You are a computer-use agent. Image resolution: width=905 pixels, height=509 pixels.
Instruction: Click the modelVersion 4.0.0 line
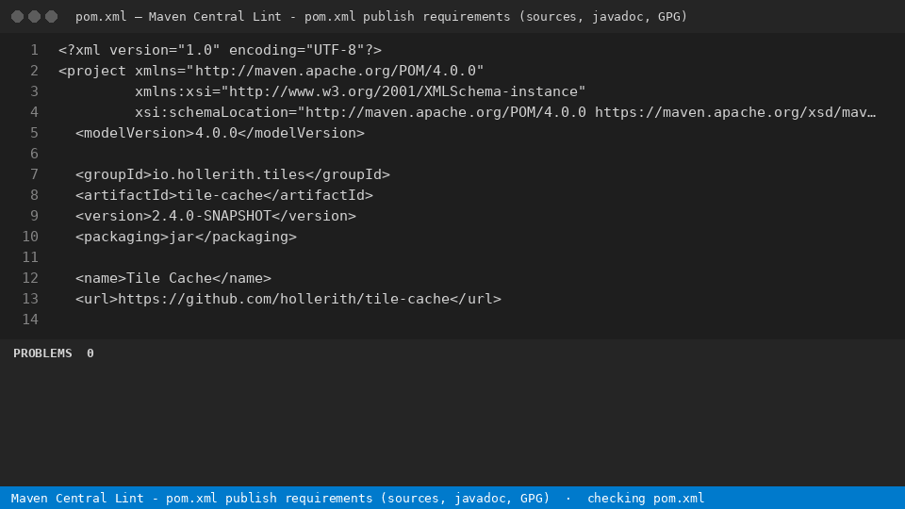[x=220, y=133]
